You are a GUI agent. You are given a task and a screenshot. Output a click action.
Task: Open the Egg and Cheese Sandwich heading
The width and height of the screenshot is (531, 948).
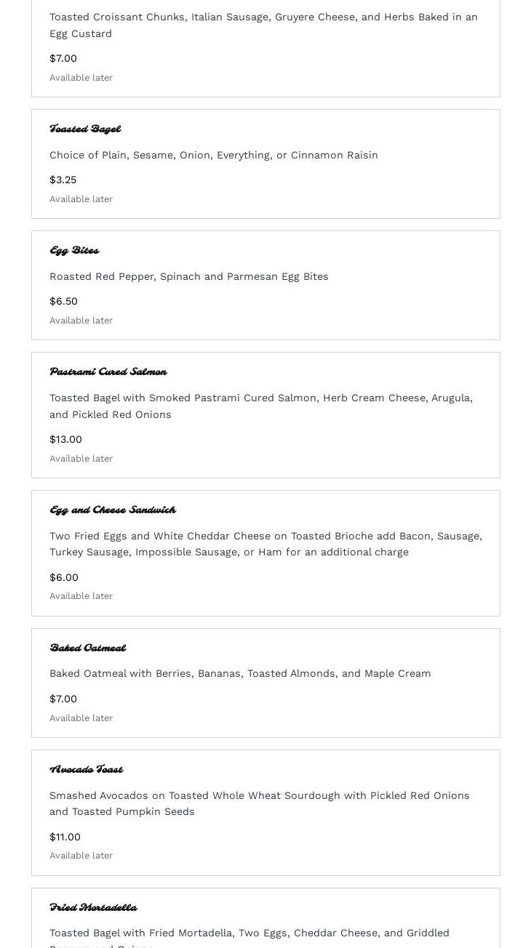pyautogui.click(x=113, y=510)
